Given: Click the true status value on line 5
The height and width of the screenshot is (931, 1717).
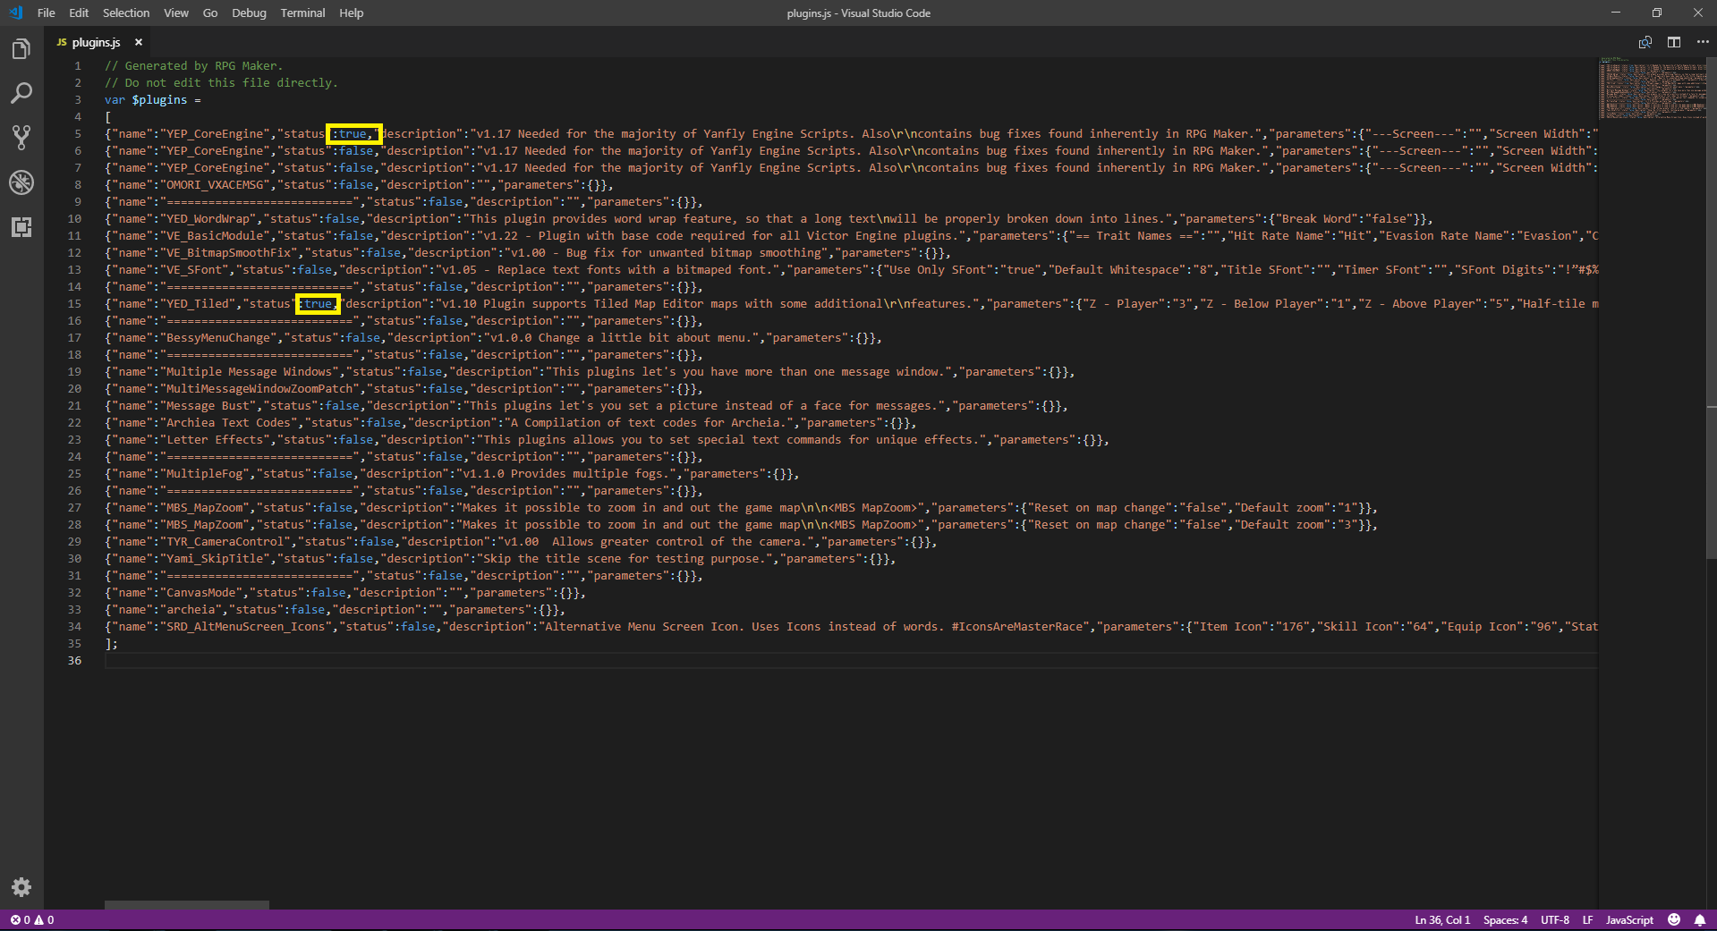Looking at the screenshot, I should pos(353,134).
